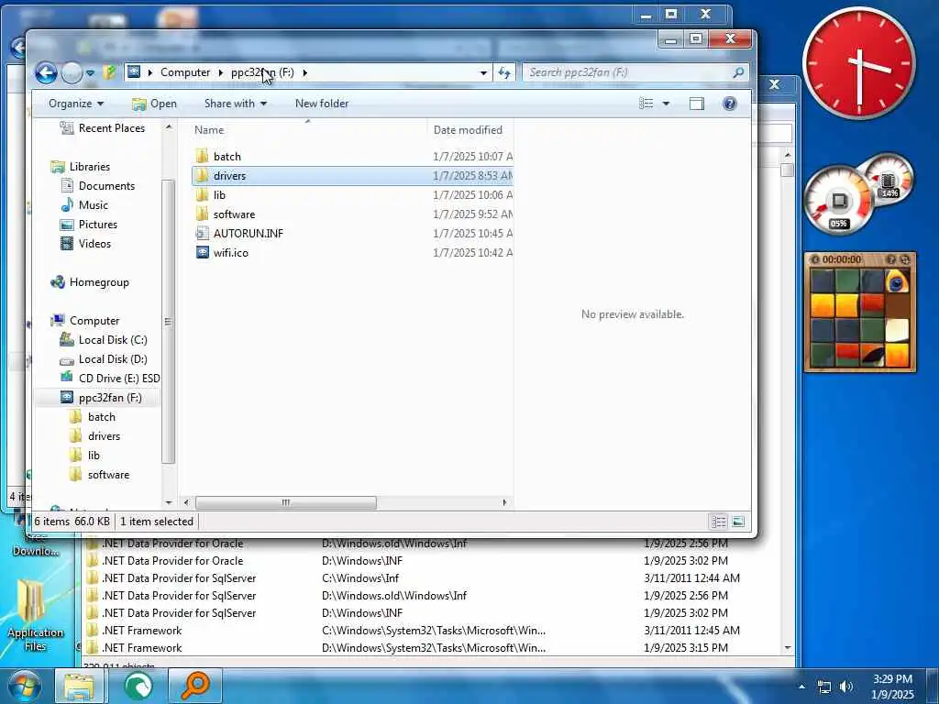This screenshot has height=704, width=939.
Task: Switch to details view in status bar
Action: 719,522
